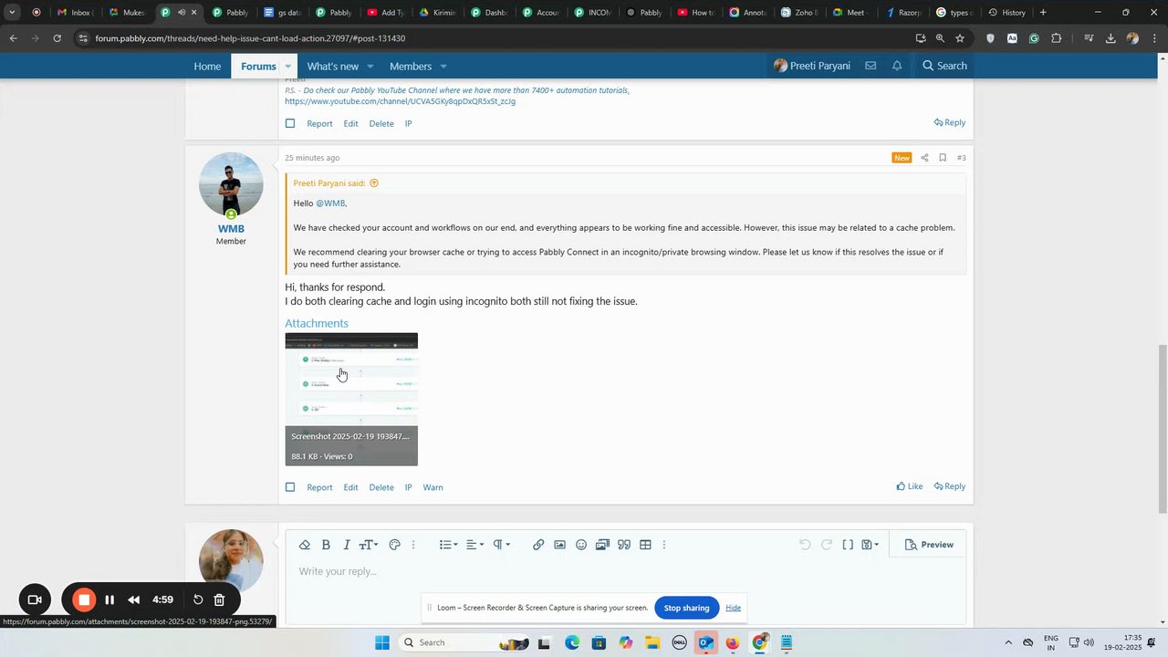Click the media embed icon
This screenshot has height=657, width=1168.
(x=602, y=545)
